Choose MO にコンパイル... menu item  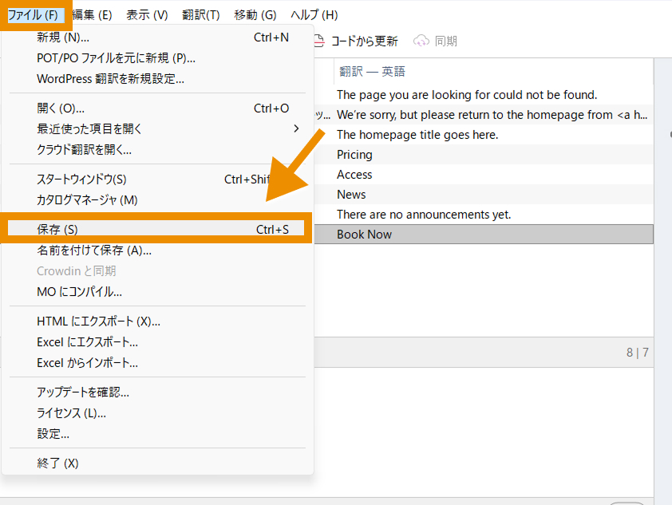click(79, 292)
